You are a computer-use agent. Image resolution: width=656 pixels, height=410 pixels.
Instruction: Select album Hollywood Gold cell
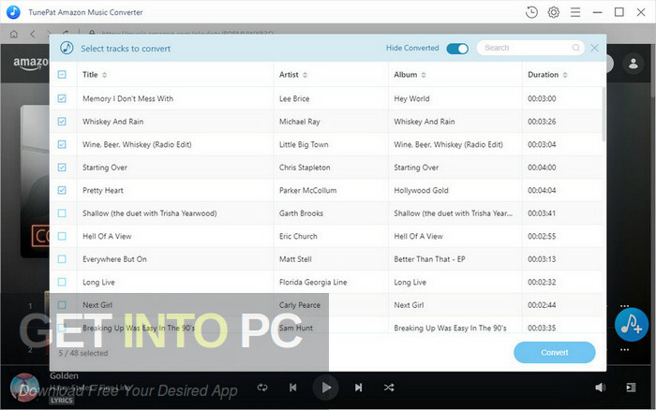click(x=421, y=191)
